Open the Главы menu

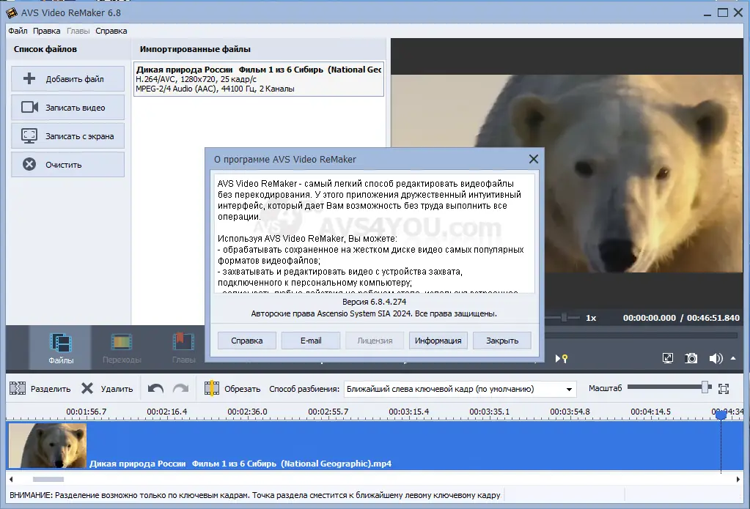point(78,31)
